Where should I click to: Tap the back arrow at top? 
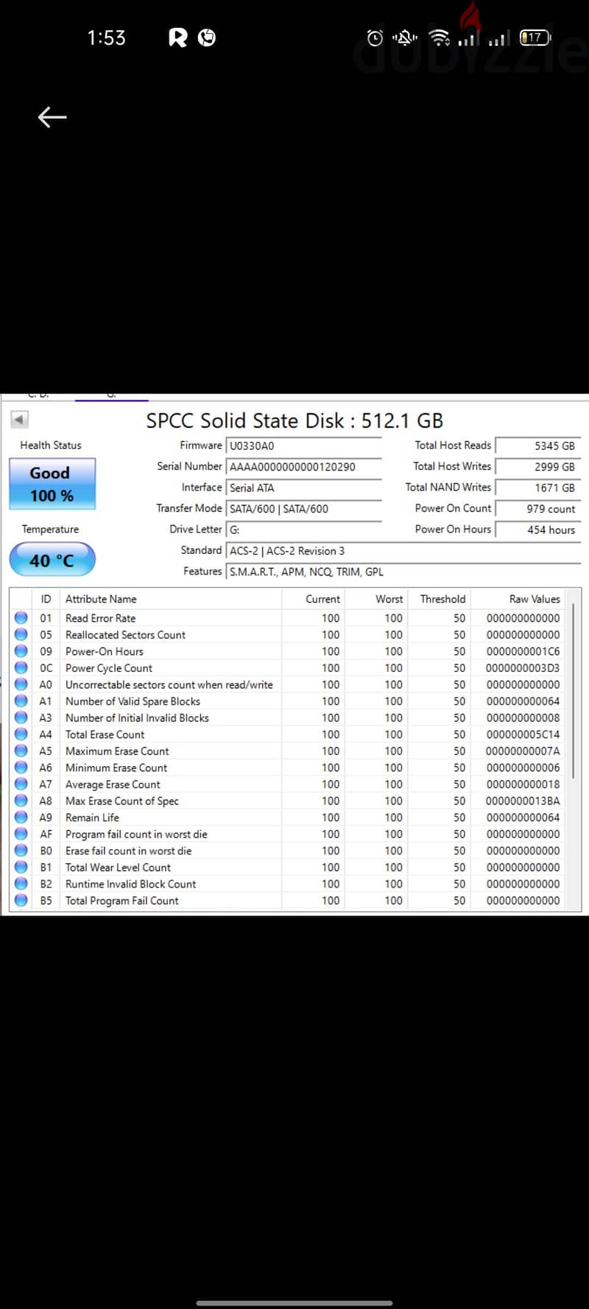(x=52, y=117)
